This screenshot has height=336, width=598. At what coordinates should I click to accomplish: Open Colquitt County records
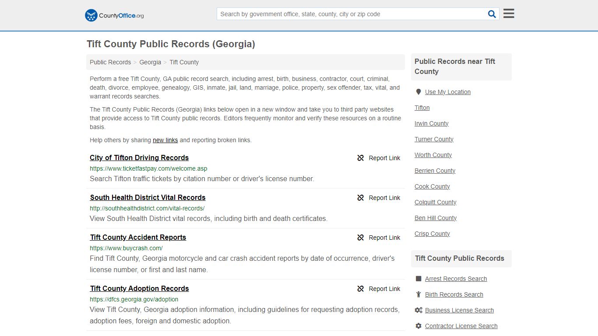point(435,202)
